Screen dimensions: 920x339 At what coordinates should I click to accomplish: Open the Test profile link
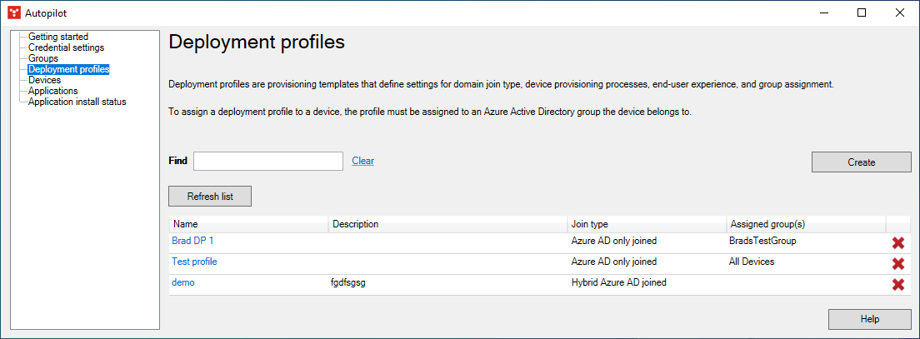pos(194,262)
